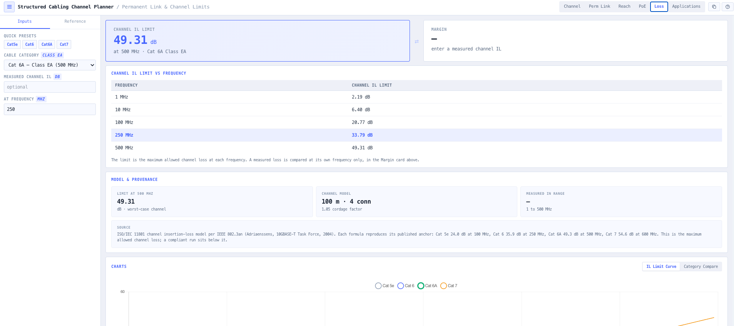The width and height of the screenshot is (734, 326).
Task: Show the IL Limit Curve chart
Action: [661, 267]
